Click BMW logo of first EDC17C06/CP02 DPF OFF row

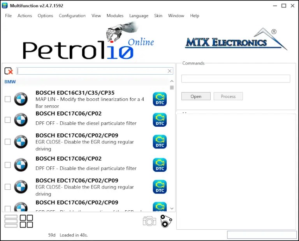coord(21,120)
